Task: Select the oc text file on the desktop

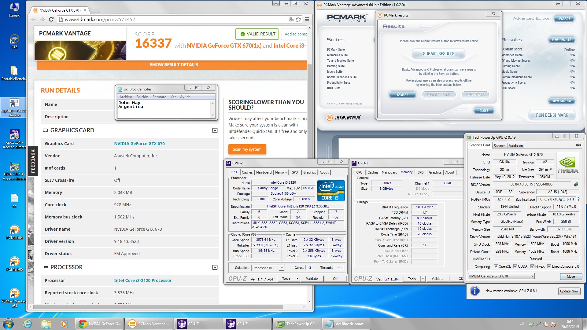Action: (14, 200)
